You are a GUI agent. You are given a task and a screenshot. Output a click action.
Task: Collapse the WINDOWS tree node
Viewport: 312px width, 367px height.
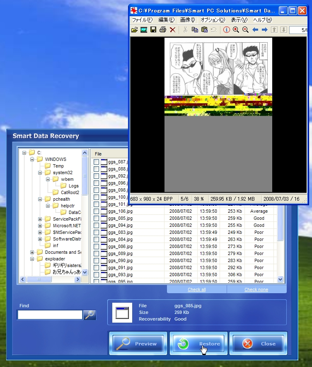[x=32, y=159]
